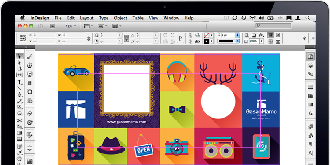
Task: Open the Object menu
Action: (x=120, y=18)
